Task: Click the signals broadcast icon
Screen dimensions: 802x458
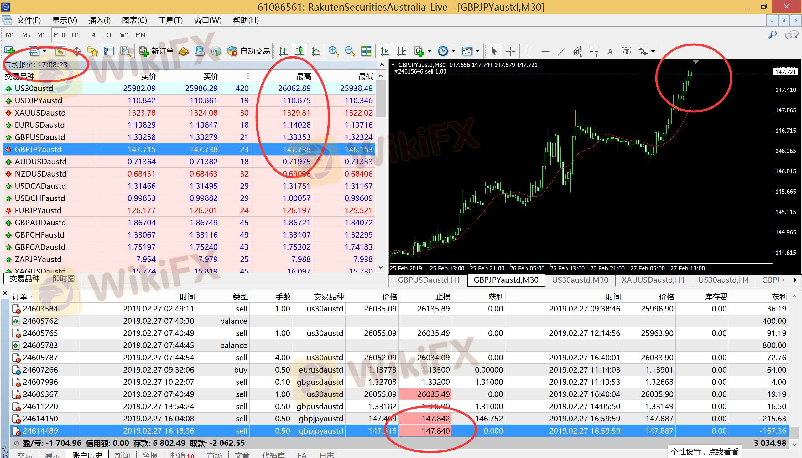Action: [216, 51]
